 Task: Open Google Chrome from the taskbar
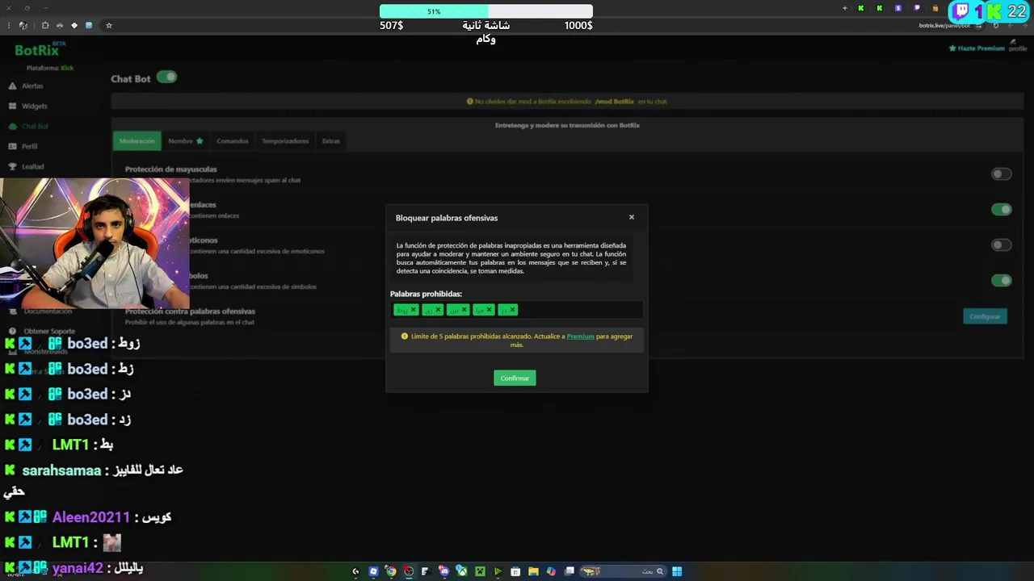[x=391, y=571]
